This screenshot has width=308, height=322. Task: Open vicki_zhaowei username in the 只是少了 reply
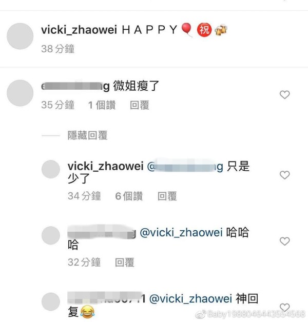pos(106,166)
